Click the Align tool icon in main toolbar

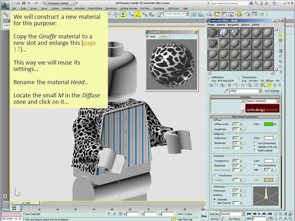point(201,14)
